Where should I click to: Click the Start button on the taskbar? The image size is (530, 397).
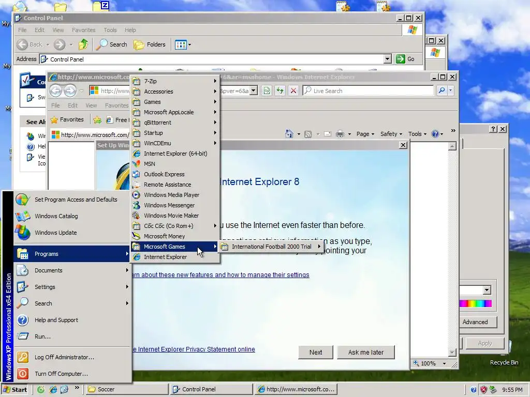(15, 389)
